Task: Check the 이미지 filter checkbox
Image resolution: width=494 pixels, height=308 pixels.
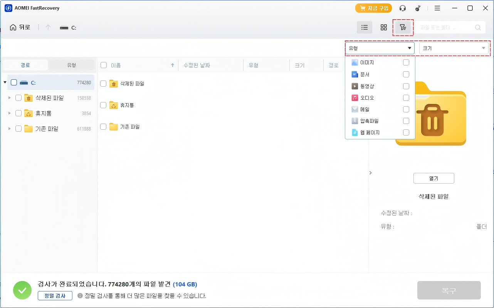Action: click(406, 62)
